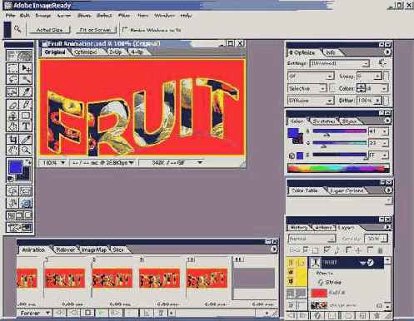Screen dimensions: 414x321
Task: Click the Actual Size button
Action: coord(49,30)
